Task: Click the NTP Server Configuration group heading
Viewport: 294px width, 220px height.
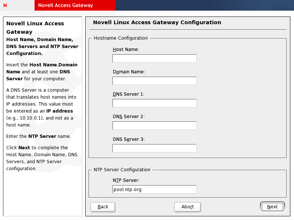Action: [122, 170]
